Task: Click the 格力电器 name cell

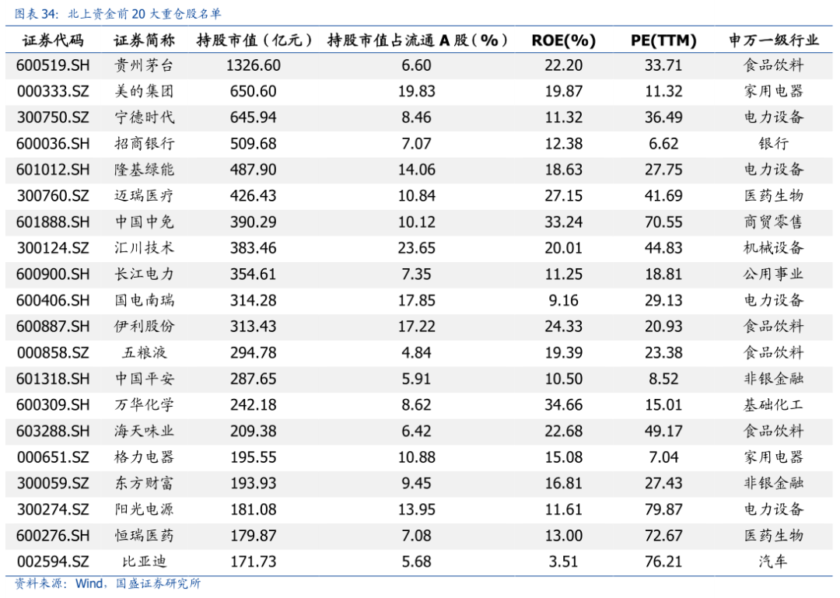Action: pyautogui.click(x=144, y=457)
